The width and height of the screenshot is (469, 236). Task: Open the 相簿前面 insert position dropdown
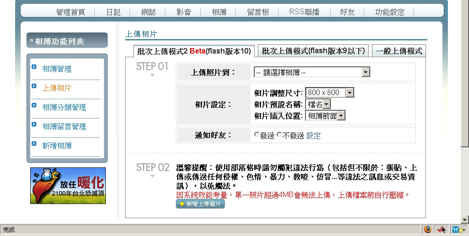pyautogui.click(x=325, y=116)
